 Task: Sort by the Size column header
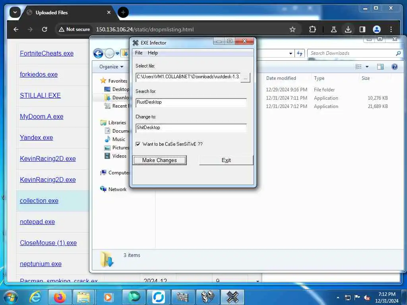click(366, 78)
